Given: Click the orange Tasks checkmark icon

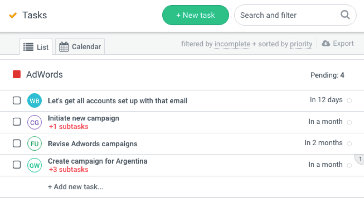Looking at the screenshot, I should click(13, 15).
